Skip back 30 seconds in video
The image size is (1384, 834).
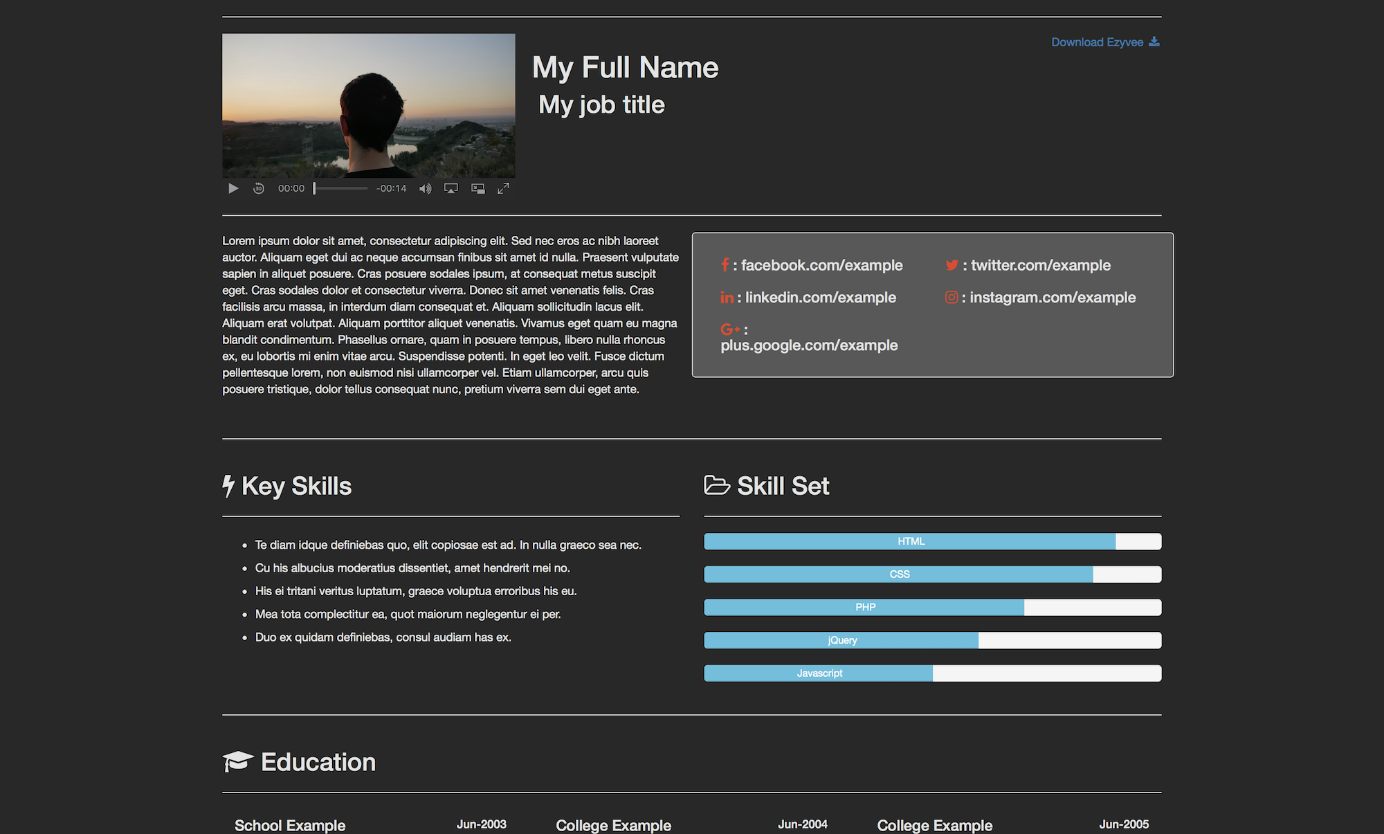coord(258,188)
